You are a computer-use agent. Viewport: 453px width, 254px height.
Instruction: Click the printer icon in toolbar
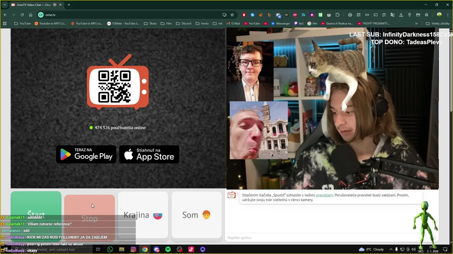350,15
